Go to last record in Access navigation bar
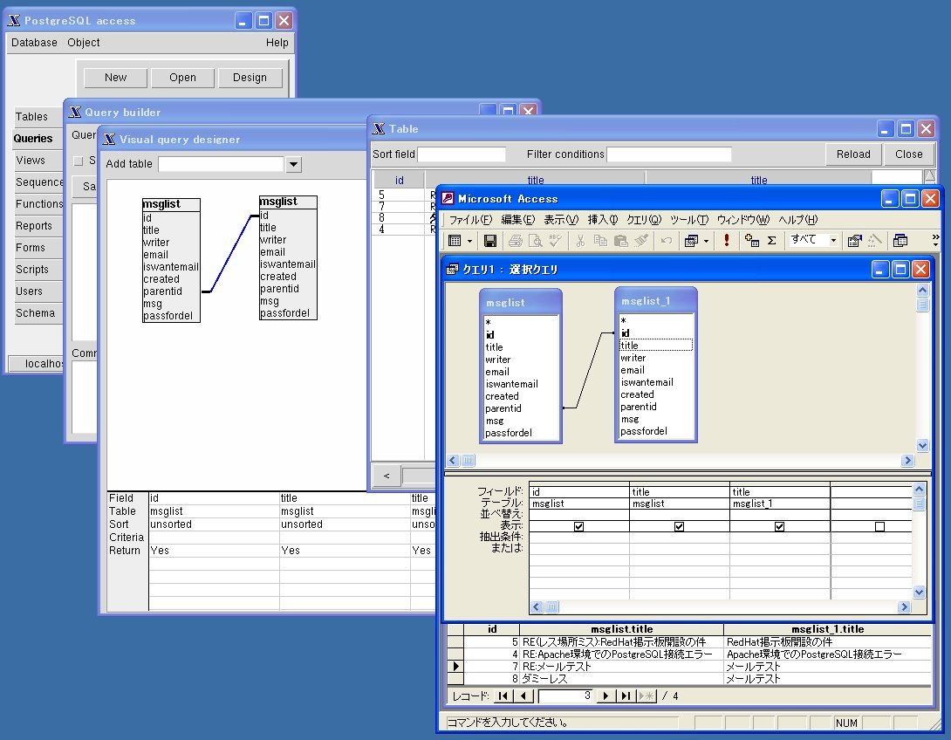Image resolution: width=951 pixels, height=740 pixels. (626, 695)
